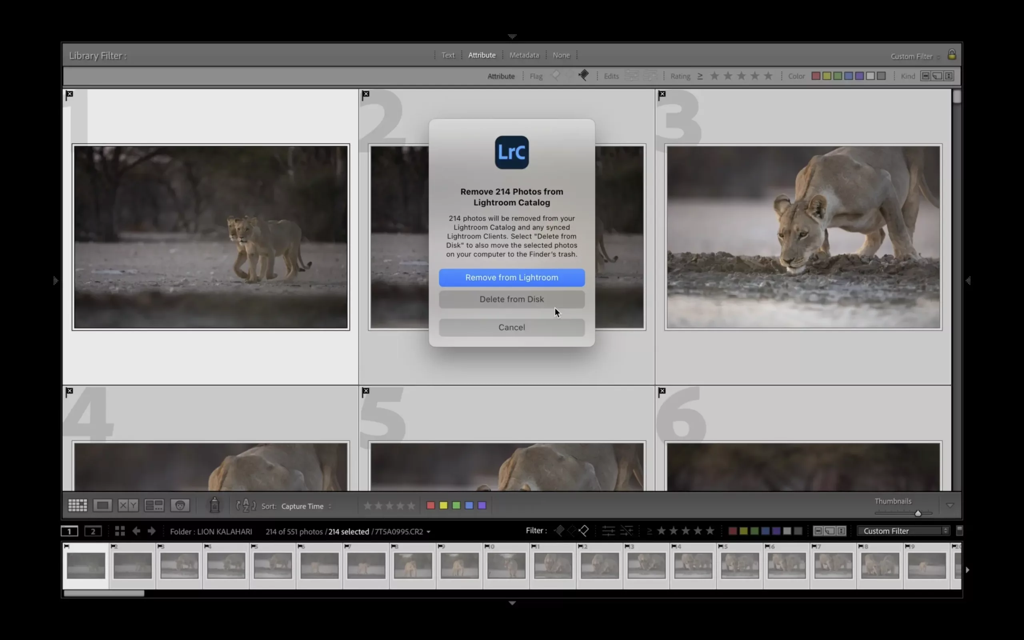Open Custom Filter dropdown in filmstrip bar
The height and width of the screenshot is (640, 1024).
904,531
